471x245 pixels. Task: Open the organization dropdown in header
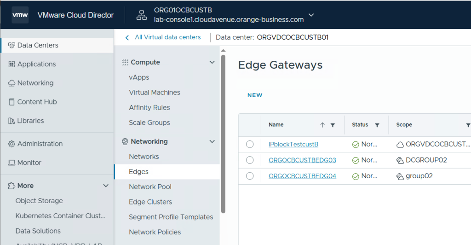click(x=311, y=15)
